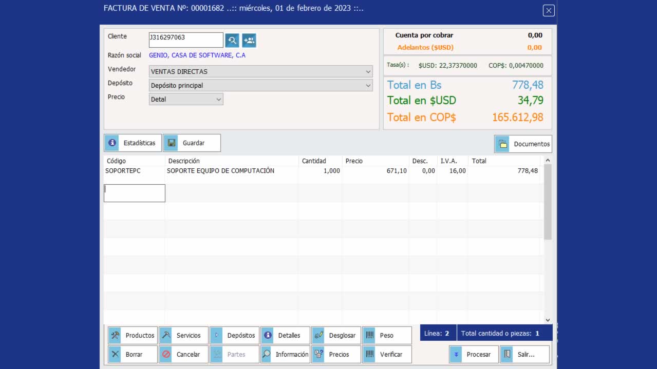Click the Desglosar pencil button
This screenshot has width=657, height=369.
click(x=336, y=336)
